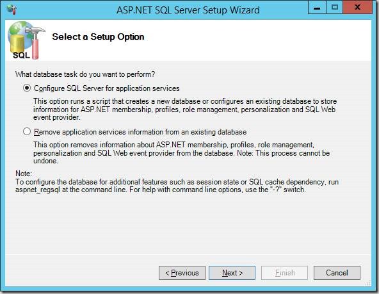Open the system menu from title bar icon

pyautogui.click(x=12, y=10)
